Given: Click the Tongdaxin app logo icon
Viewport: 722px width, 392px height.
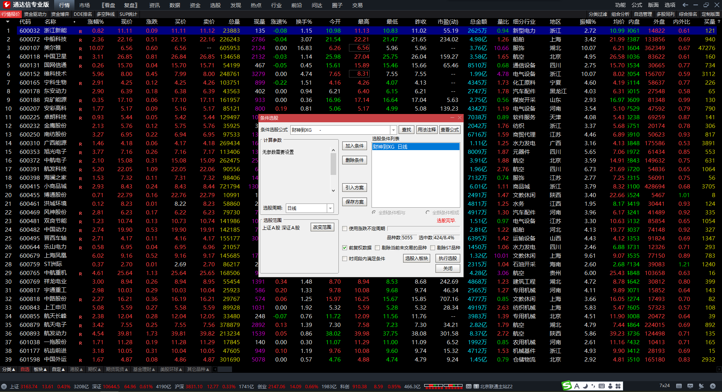Looking at the screenshot, I should tap(6, 5).
